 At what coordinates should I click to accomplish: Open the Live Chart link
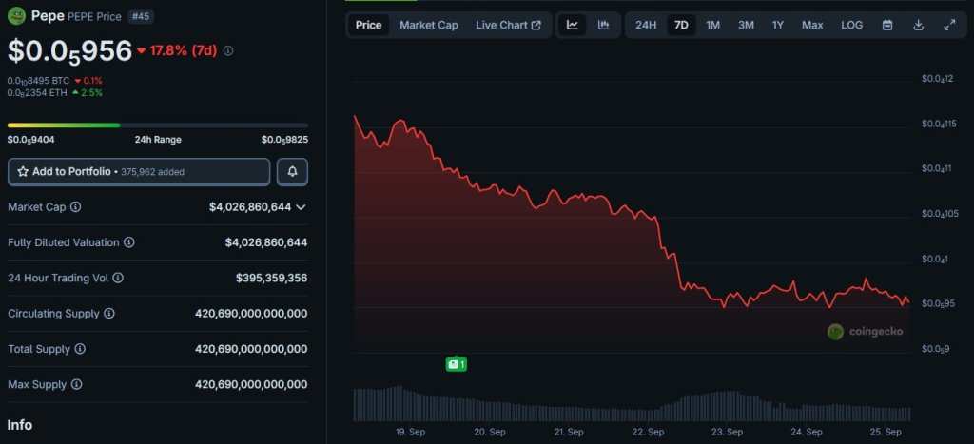click(x=508, y=25)
